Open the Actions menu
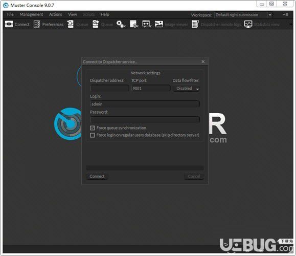Viewport: 296px width, 256px height. click(56, 14)
